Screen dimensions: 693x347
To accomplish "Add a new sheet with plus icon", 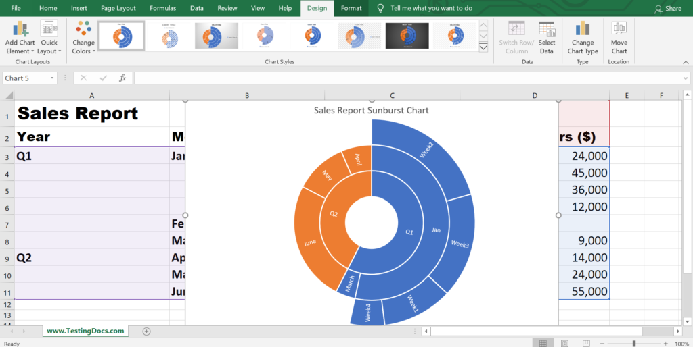I will click(147, 331).
